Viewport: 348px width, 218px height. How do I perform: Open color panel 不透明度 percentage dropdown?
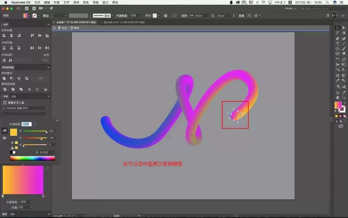point(33,124)
